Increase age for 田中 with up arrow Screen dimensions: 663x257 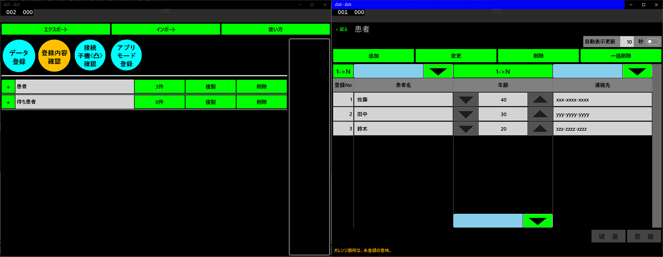pos(540,114)
